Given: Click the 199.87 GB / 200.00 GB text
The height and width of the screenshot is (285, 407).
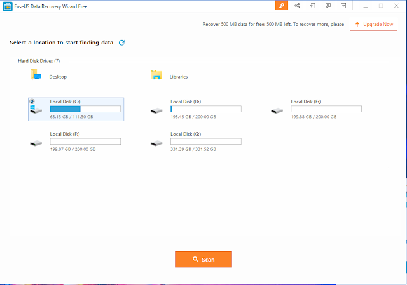Looking at the screenshot, I should point(73,149).
